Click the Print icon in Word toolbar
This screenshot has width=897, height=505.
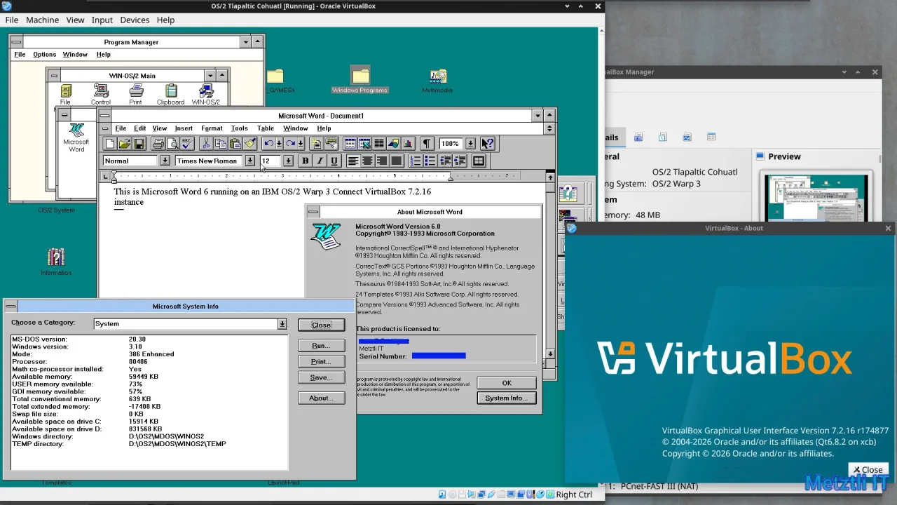pos(158,144)
